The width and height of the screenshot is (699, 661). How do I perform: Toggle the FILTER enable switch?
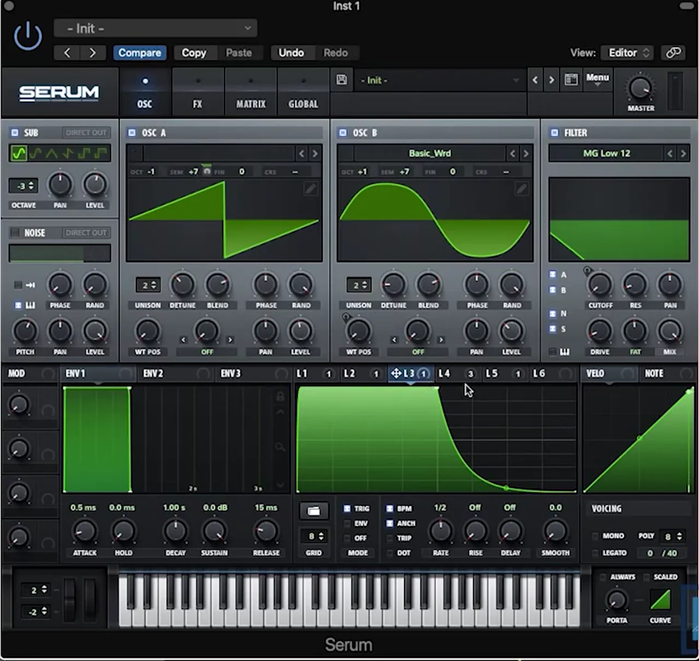554,133
